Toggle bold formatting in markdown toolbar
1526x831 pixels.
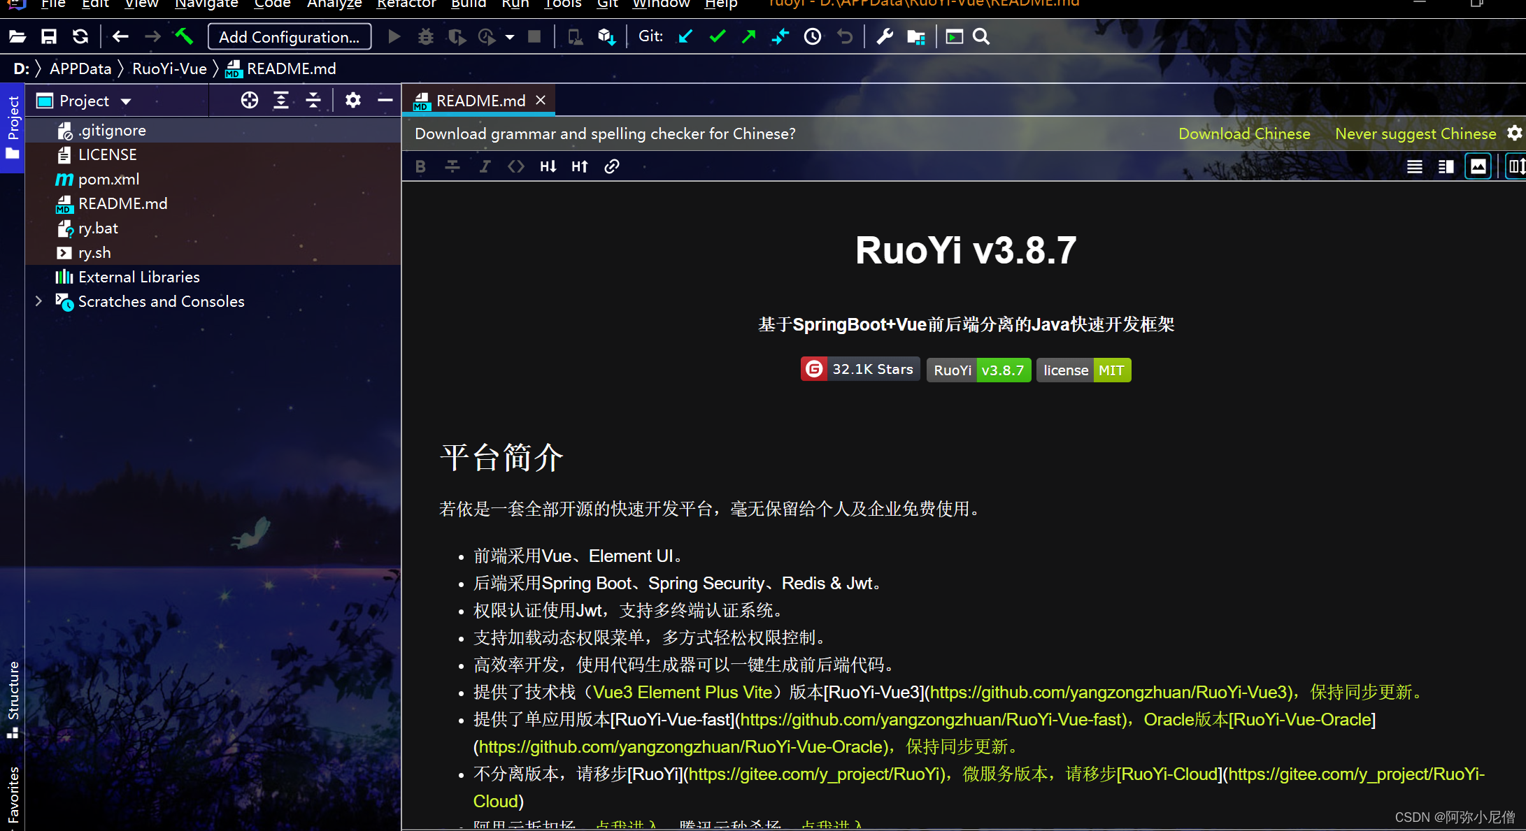tap(420, 166)
